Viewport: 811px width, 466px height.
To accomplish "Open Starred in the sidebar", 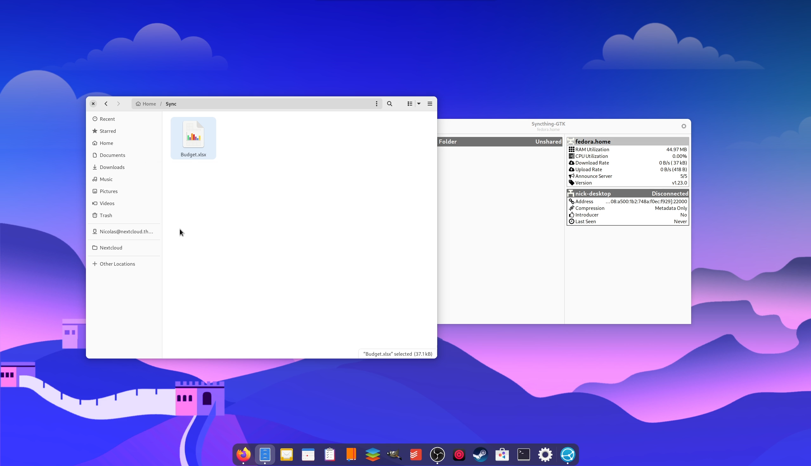I will pos(124,131).
